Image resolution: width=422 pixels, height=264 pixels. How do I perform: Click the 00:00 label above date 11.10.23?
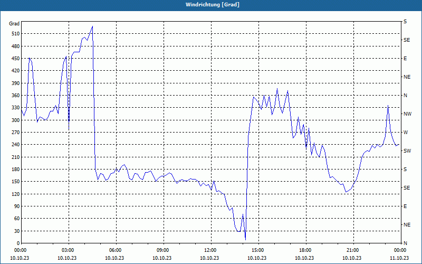point(400,250)
